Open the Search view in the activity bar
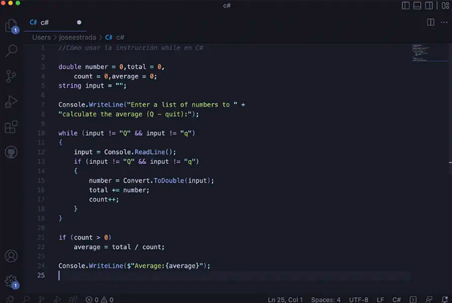 tap(11, 51)
